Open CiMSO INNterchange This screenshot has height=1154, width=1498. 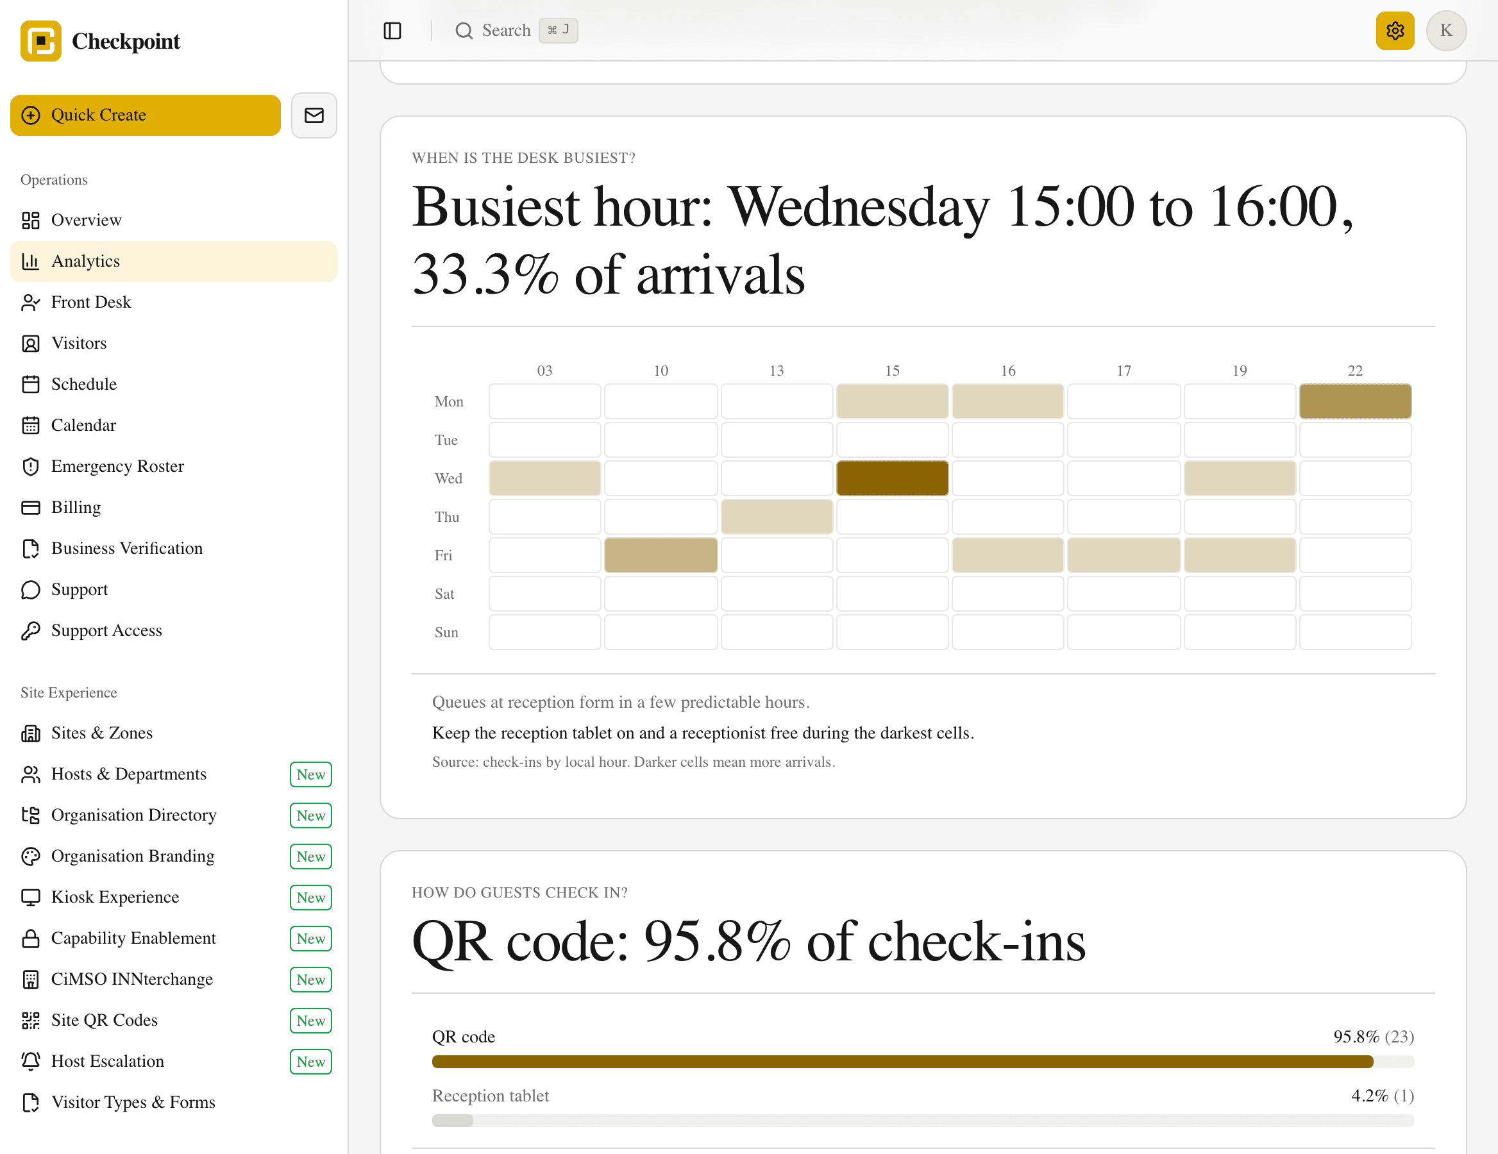(174, 979)
